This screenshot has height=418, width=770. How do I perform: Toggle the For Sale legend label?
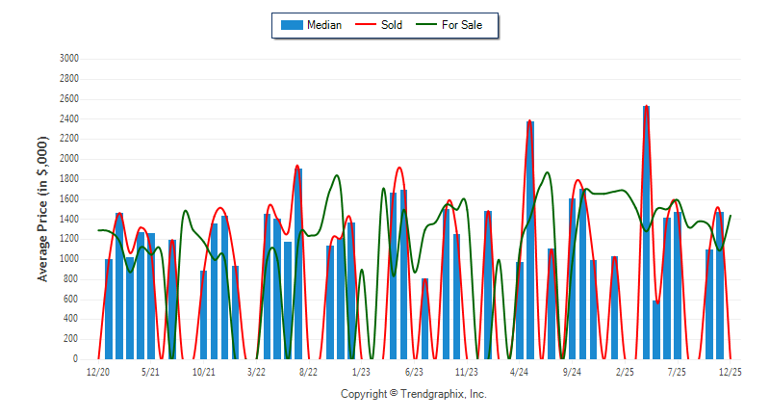tap(462, 25)
